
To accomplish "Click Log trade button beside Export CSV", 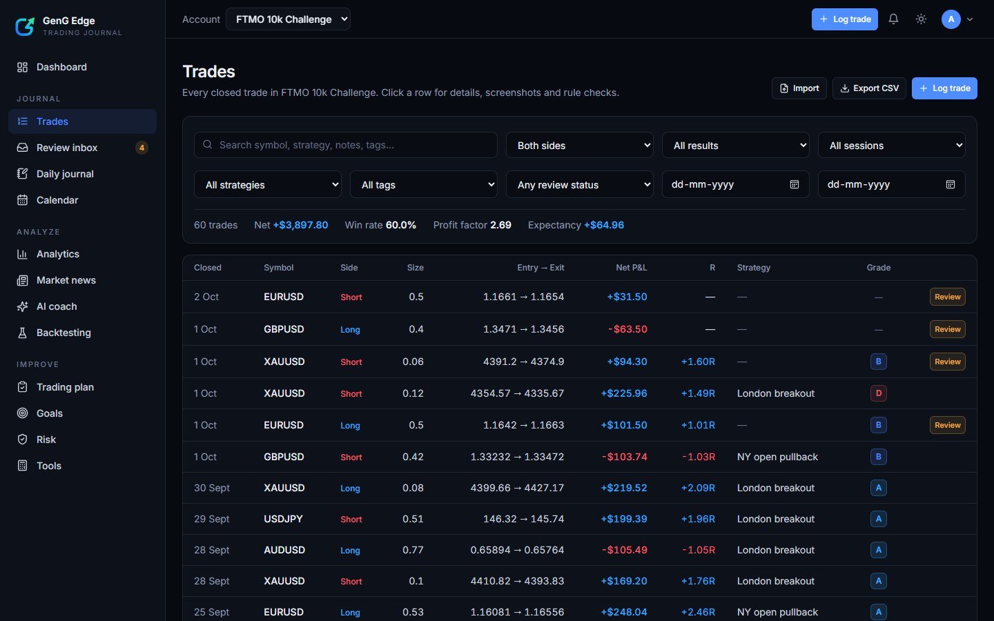I will coord(944,88).
